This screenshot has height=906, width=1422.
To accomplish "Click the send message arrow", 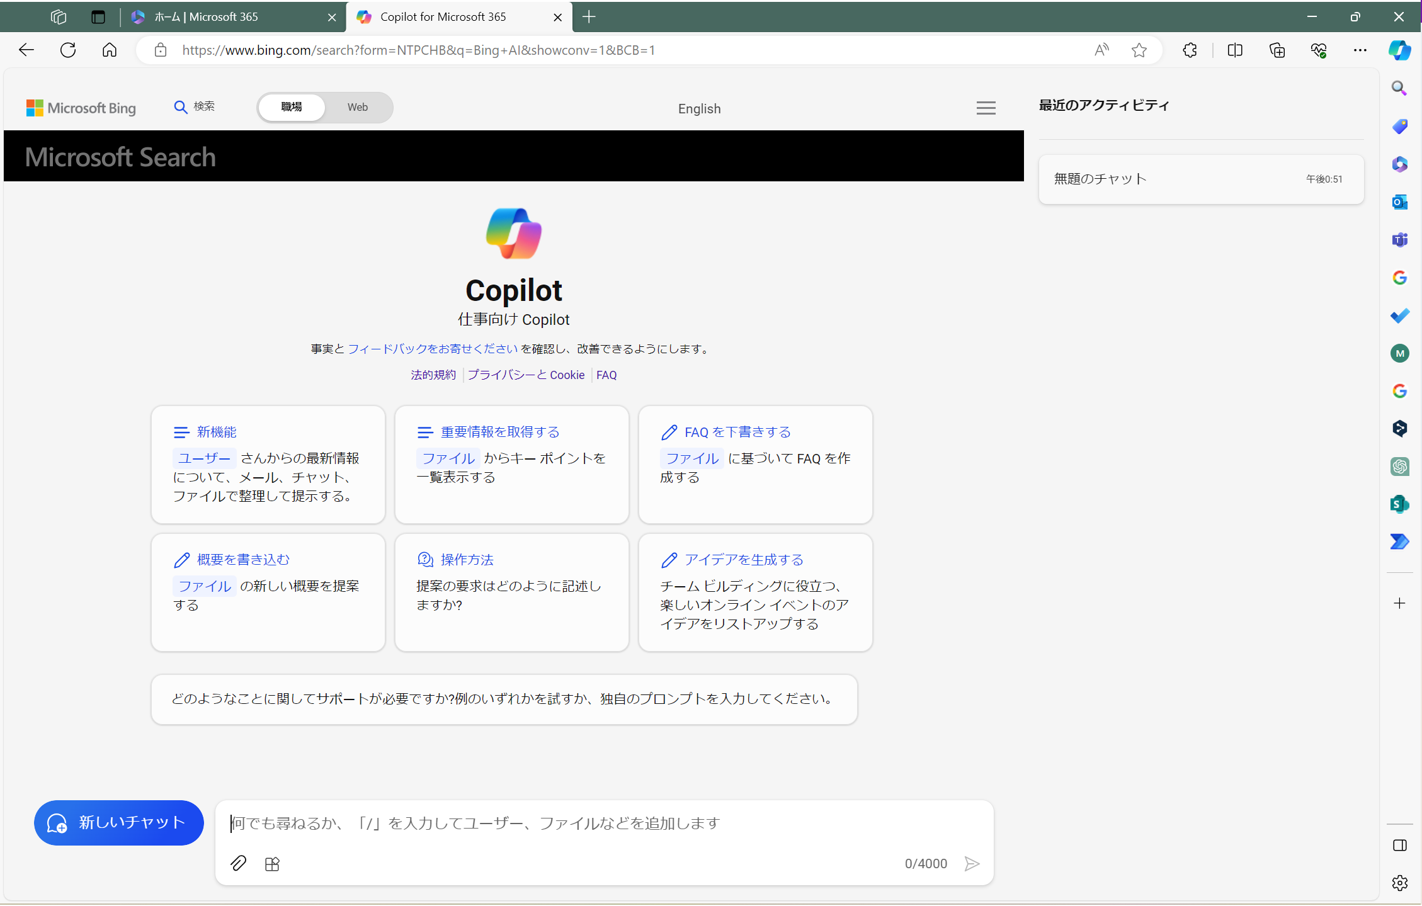I will pyautogui.click(x=972, y=864).
